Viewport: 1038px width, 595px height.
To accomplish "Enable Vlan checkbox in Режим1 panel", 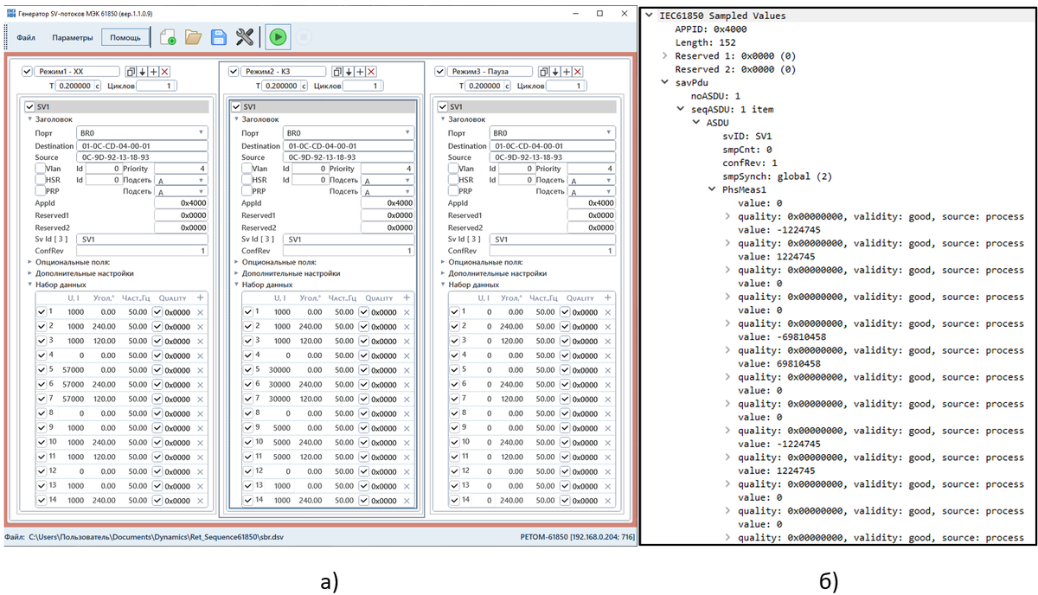I will coord(40,169).
